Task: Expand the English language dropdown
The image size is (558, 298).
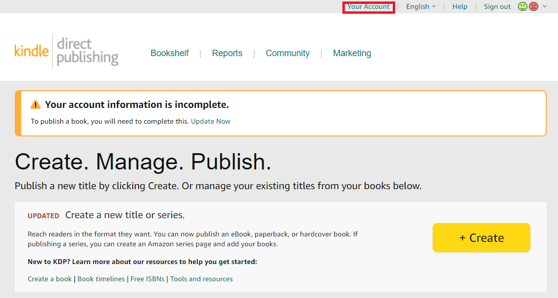Action: (x=421, y=7)
